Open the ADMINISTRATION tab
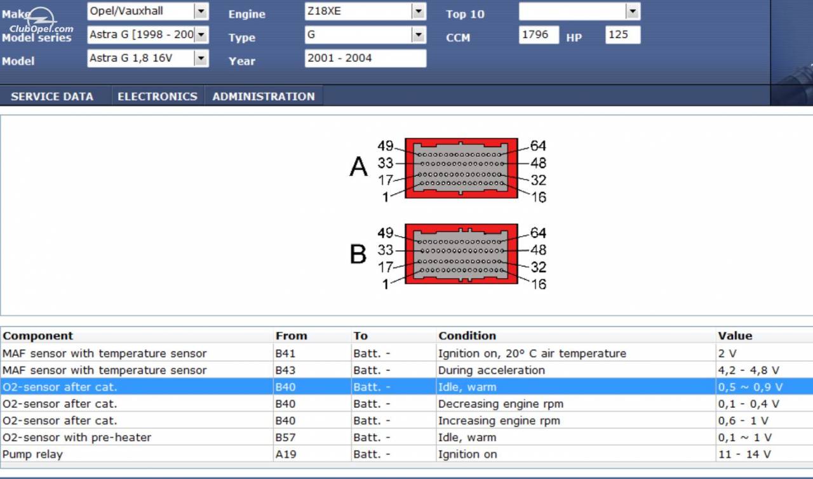 pos(264,96)
